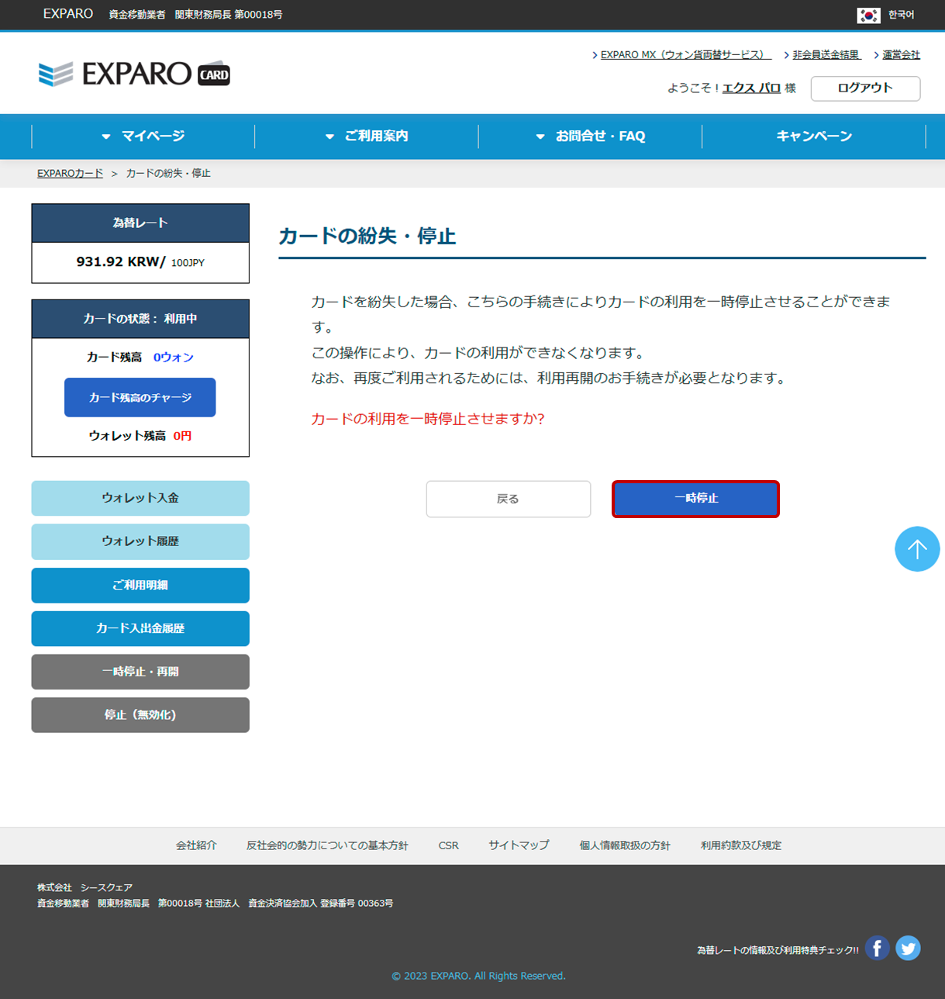The height and width of the screenshot is (999, 945).
Task: Follow the EXPAROカード breadcrumb link
Action: coord(70,174)
